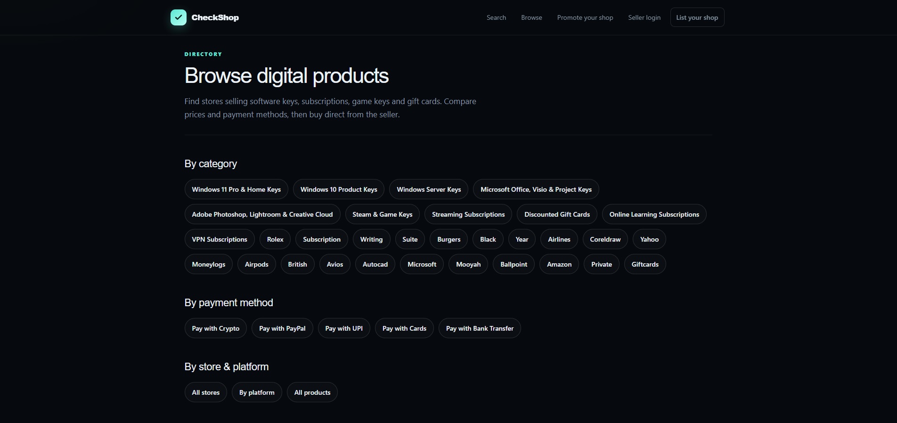The height and width of the screenshot is (423, 897).
Task: Open Discounted Gift Cards category
Action: click(x=557, y=214)
